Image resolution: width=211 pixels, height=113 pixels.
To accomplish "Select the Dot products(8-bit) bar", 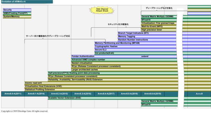I will click(x=136, y=53).
